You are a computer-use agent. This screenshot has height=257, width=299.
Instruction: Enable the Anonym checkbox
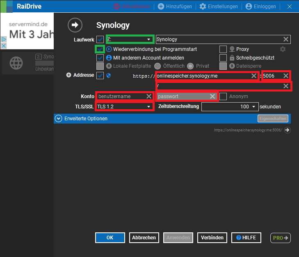click(x=223, y=96)
